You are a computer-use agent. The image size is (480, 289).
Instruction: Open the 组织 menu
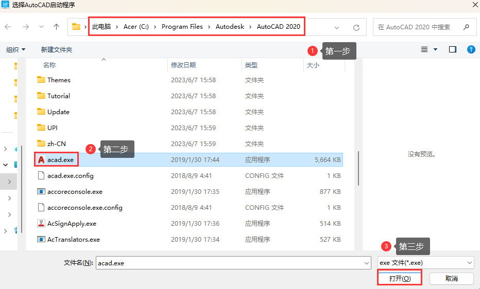pyautogui.click(x=16, y=49)
